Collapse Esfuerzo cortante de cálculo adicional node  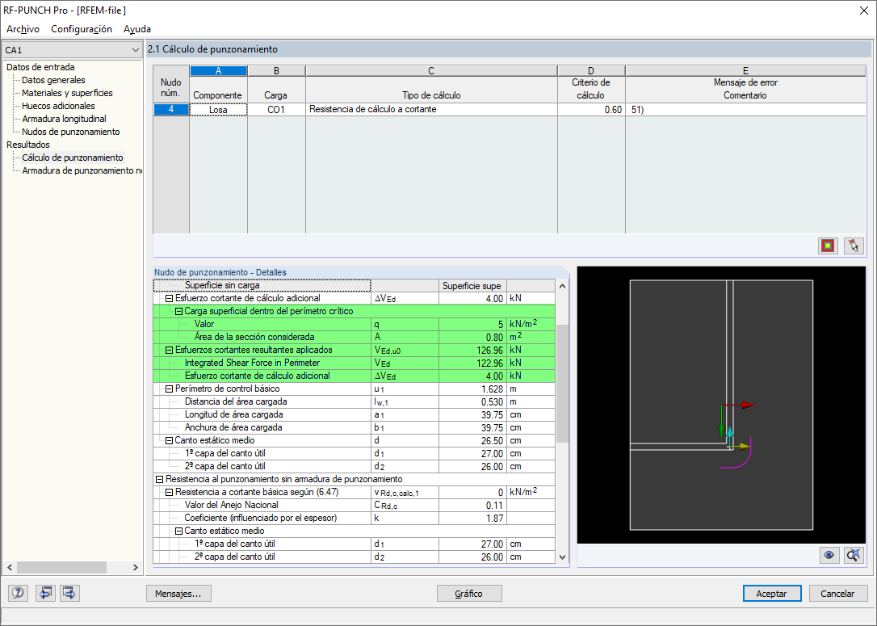point(169,299)
